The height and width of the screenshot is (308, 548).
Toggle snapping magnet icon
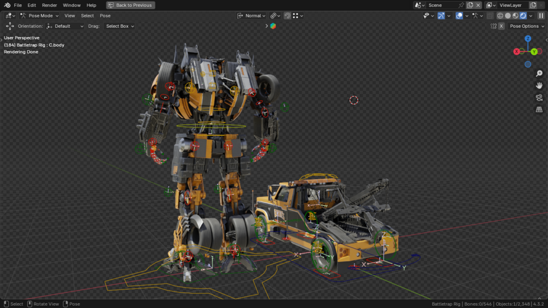287,16
